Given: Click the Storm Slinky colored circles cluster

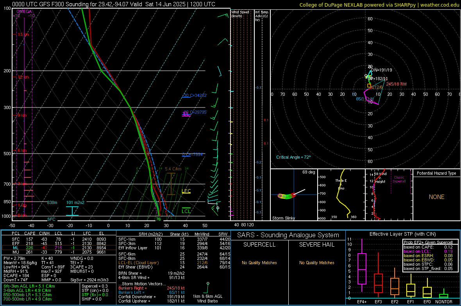Looking at the screenshot, I should (x=287, y=196).
